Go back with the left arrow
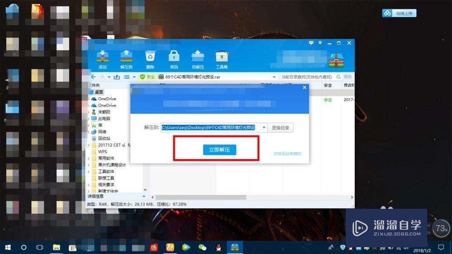452x254 pixels. pos(94,77)
